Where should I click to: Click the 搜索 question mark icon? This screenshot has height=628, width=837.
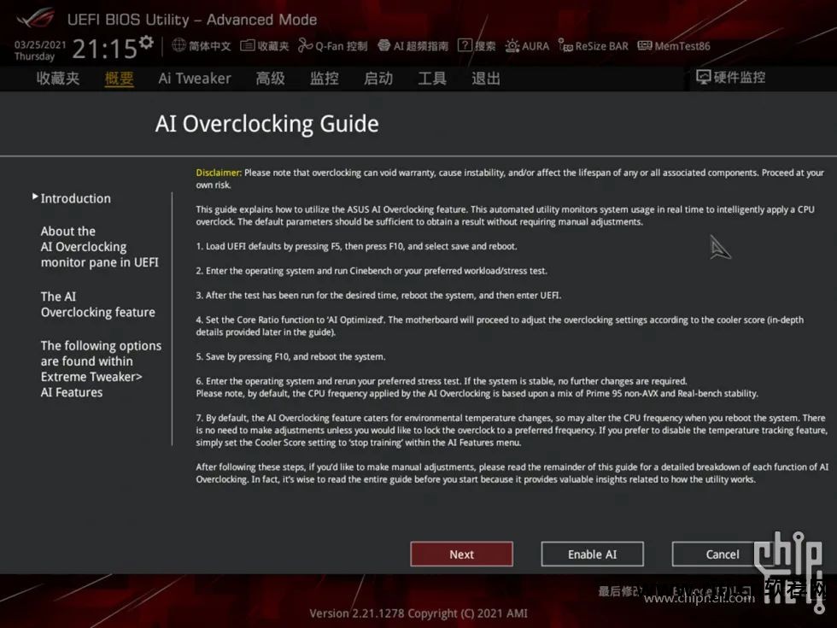465,45
